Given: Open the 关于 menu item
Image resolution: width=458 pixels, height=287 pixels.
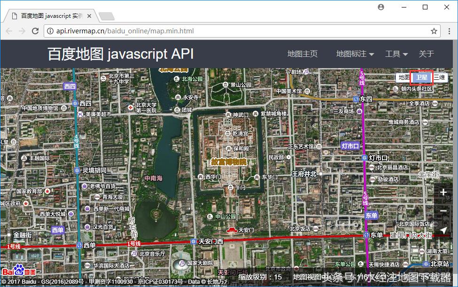Looking at the screenshot, I should (426, 54).
